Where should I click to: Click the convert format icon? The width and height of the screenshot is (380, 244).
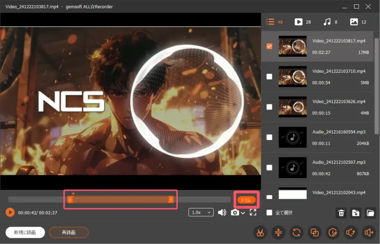tap(296, 232)
